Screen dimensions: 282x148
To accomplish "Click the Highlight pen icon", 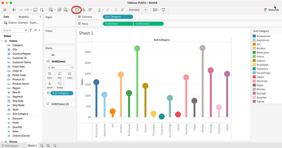I will click(x=100, y=10).
